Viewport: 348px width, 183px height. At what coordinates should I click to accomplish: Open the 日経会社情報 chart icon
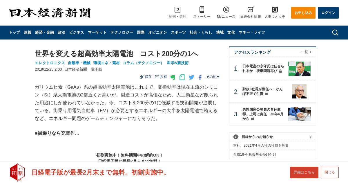(x=251, y=10)
